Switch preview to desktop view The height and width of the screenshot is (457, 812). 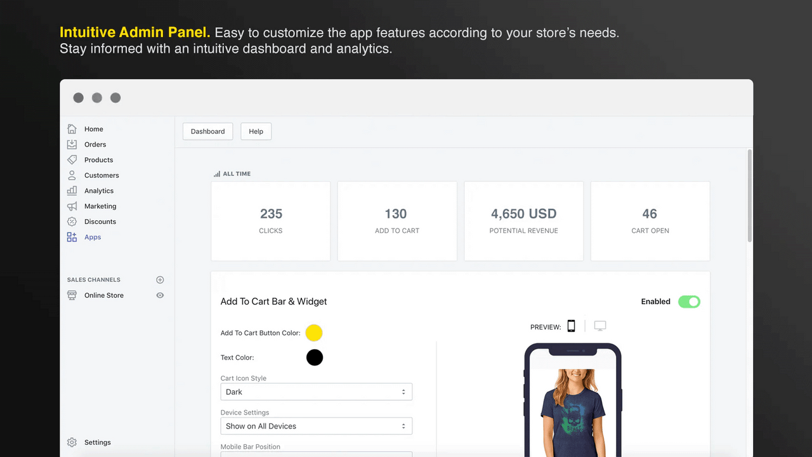pos(600,326)
